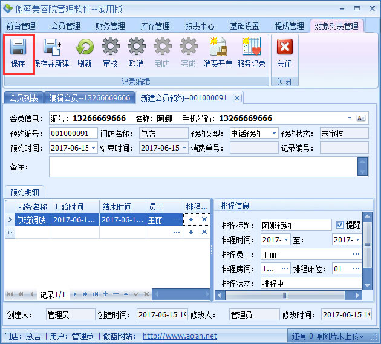This screenshot has height=344, width=381.
Task: Open 服务记录 service record icon
Action: (x=251, y=53)
